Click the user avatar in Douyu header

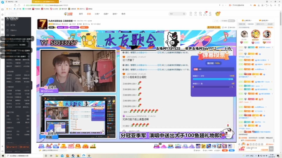[218, 14]
